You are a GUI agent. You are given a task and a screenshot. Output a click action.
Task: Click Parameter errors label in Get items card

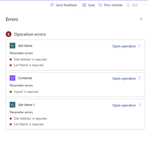(x=21, y=53)
